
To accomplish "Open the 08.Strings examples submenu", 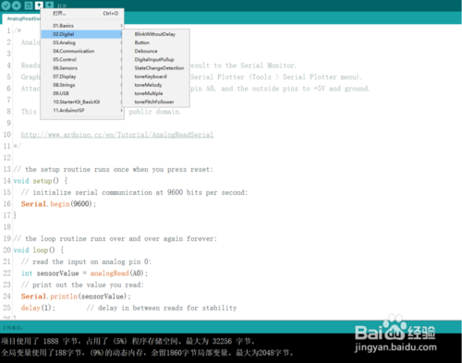I will click(x=82, y=85).
